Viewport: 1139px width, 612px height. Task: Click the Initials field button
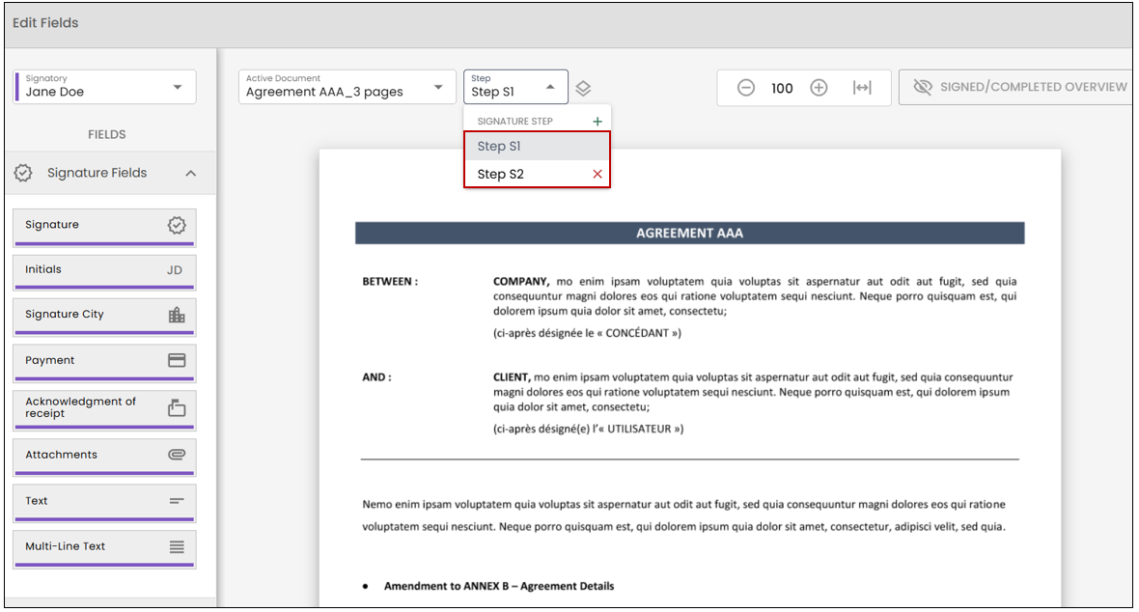104,271
